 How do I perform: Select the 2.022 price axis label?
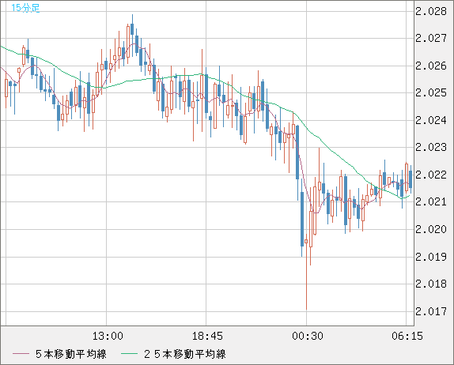click(431, 175)
